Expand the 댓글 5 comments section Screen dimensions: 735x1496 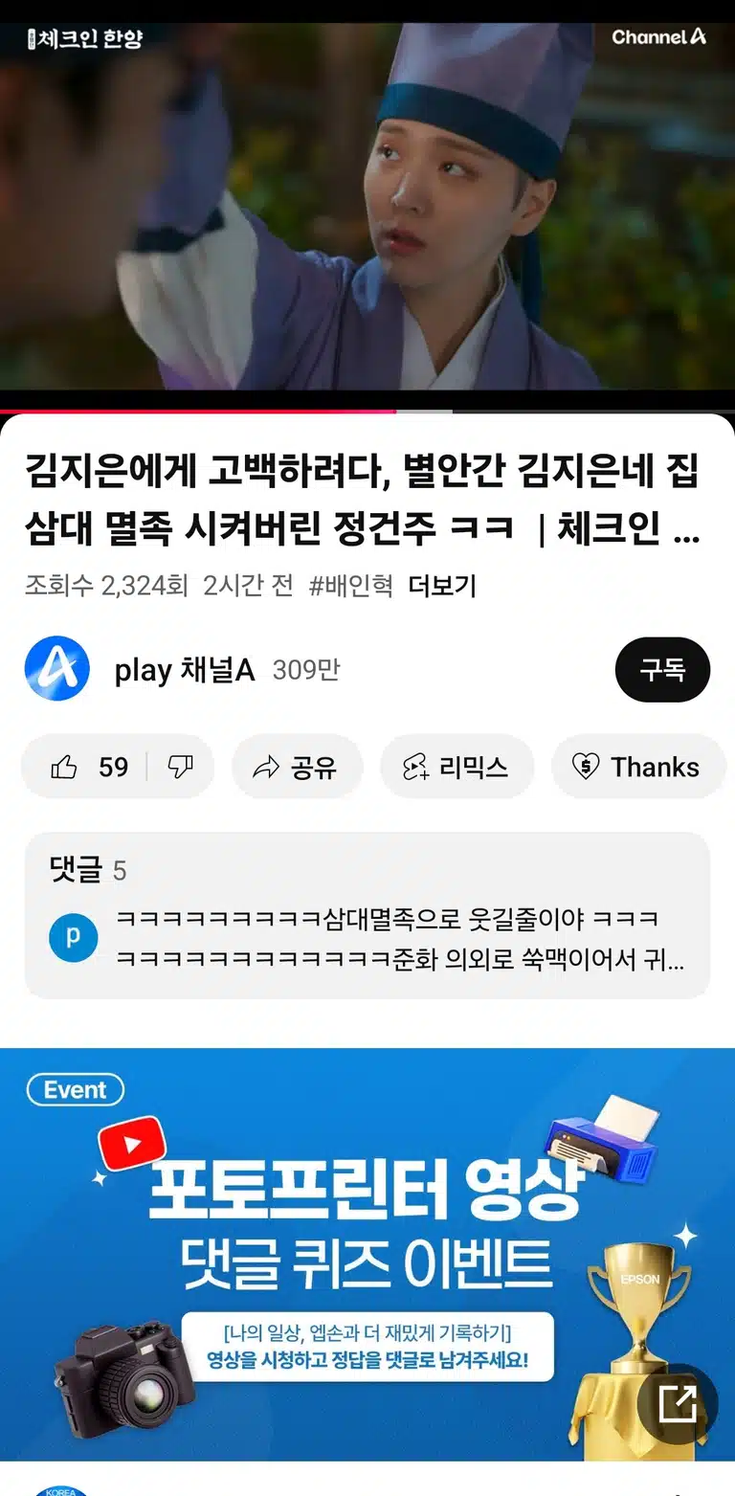pyautogui.click(x=367, y=915)
